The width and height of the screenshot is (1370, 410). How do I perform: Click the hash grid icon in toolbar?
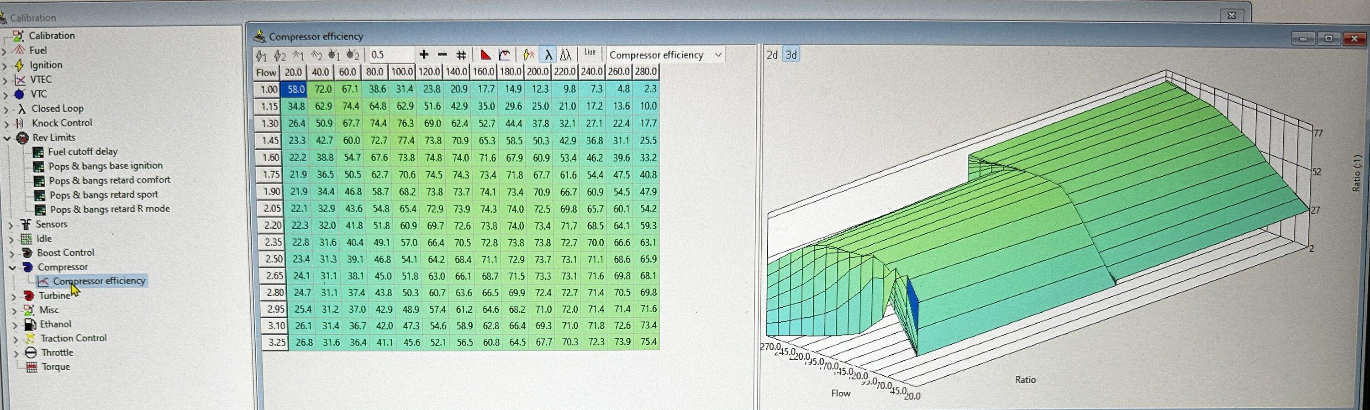pos(461,55)
